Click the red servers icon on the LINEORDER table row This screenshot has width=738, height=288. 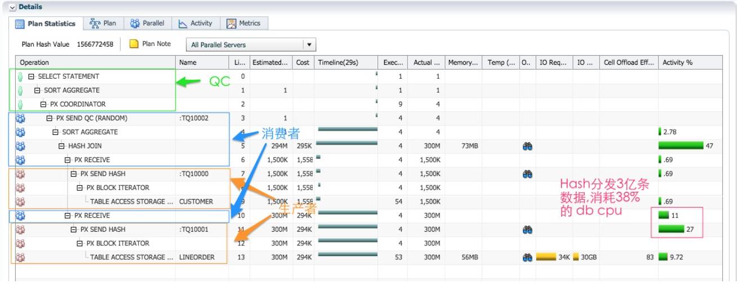[x=21, y=257]
